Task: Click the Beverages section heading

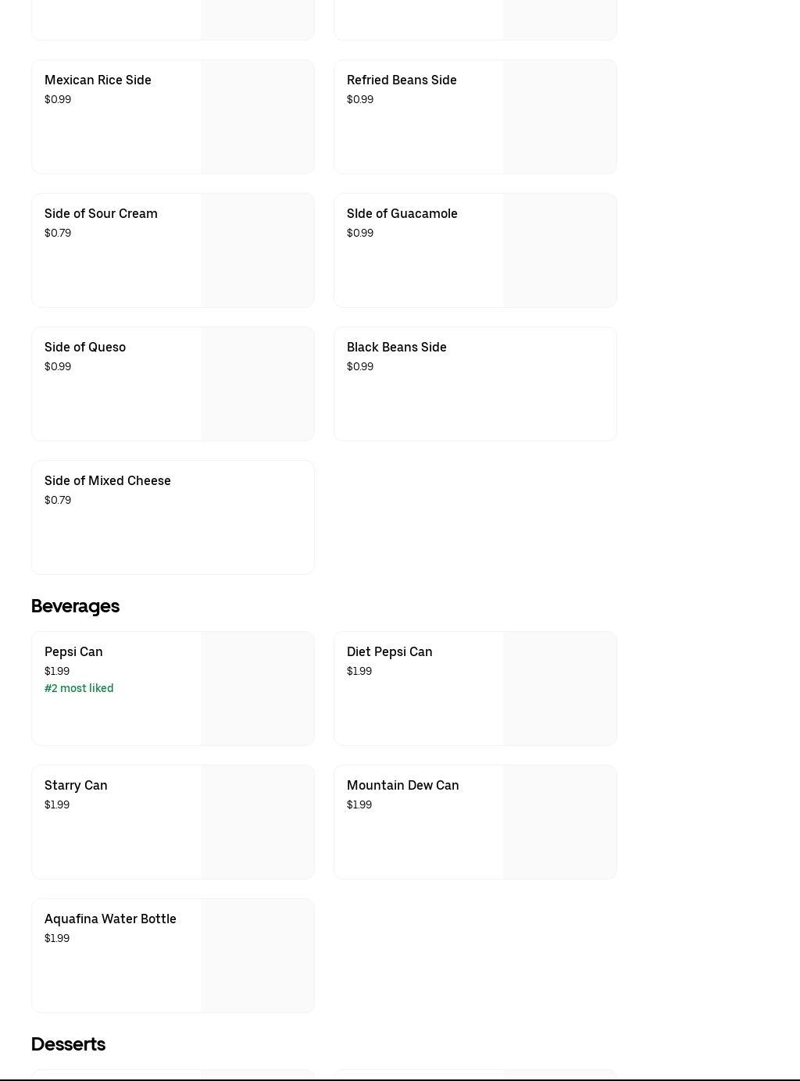Action: tap(75, 606)
